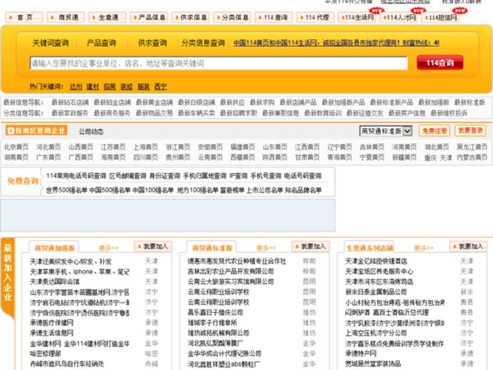Click the 分类信息 navigation button
The height and width of the screenshot is (370, 493).
(x=232, y=17)
